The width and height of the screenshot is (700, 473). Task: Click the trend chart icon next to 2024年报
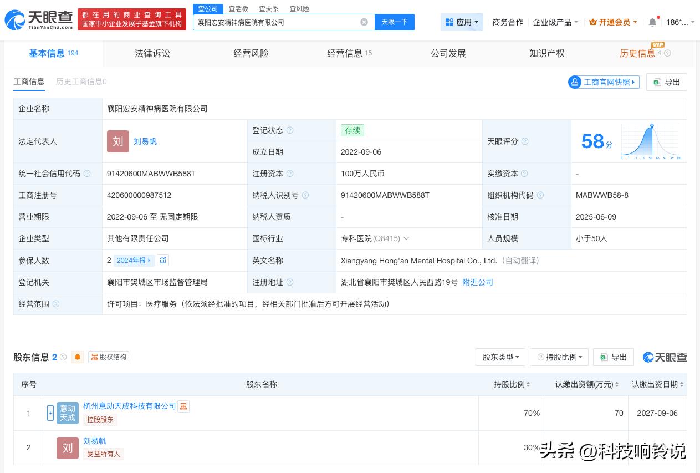coord(163,260)
